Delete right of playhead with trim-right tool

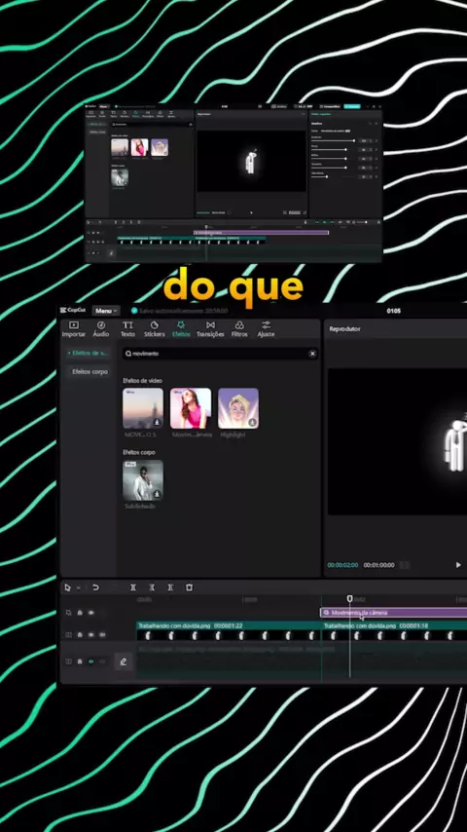170,587
